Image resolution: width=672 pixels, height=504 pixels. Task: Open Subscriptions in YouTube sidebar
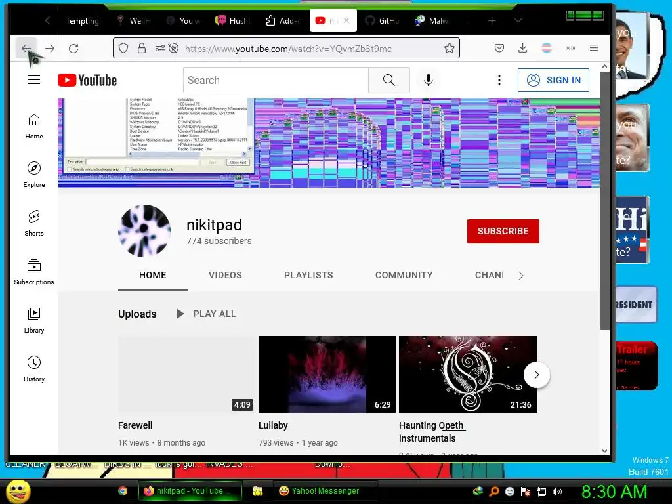tap(34, 272)
